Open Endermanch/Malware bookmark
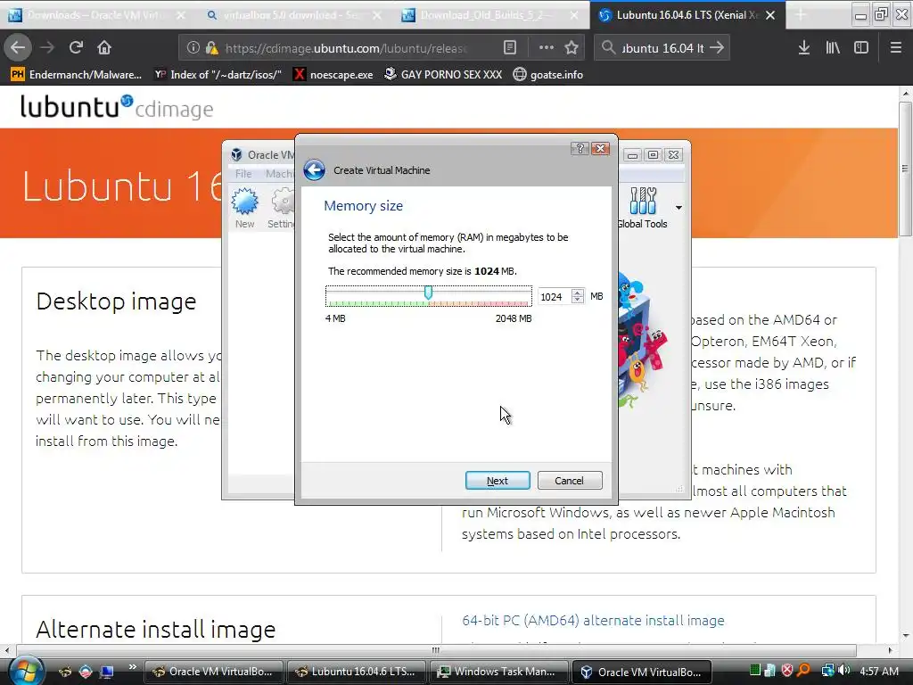The height and width of the screenshot is (685, 913). (77, 75)
